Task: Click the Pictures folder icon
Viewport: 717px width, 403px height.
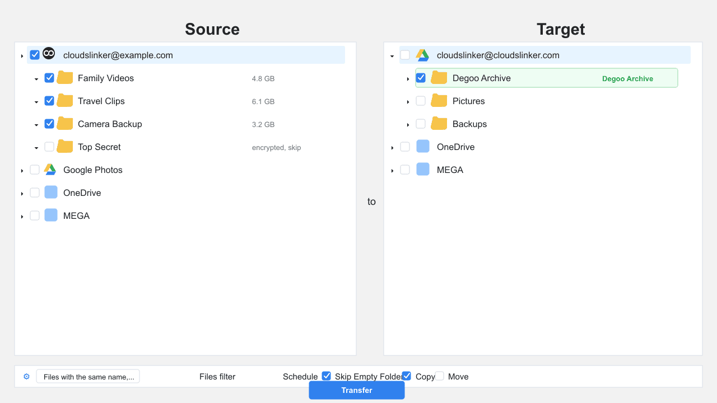Action: [439, 101]
